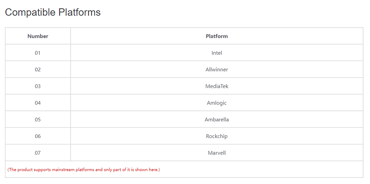This screenshot has height=184, width=370.
Task: Click row number 01 cell
Action: [x=38, y=53]
